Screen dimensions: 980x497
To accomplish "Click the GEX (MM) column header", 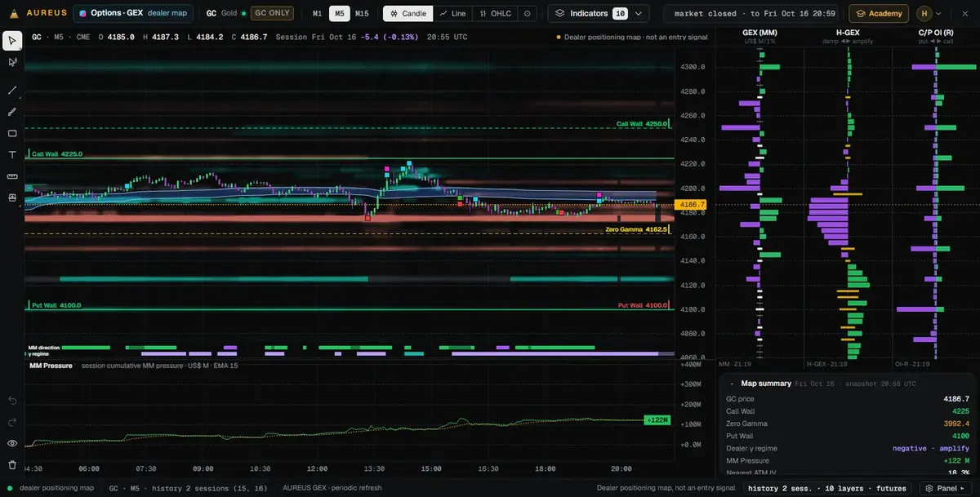I will (x=759, y=32).
